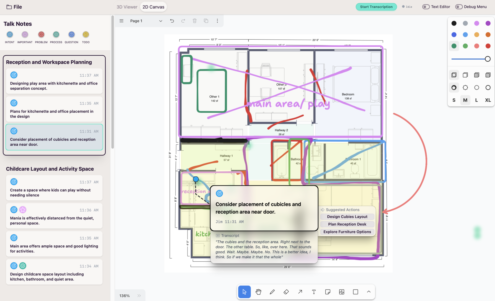Select the Pencil draw tool

[272, 292]
